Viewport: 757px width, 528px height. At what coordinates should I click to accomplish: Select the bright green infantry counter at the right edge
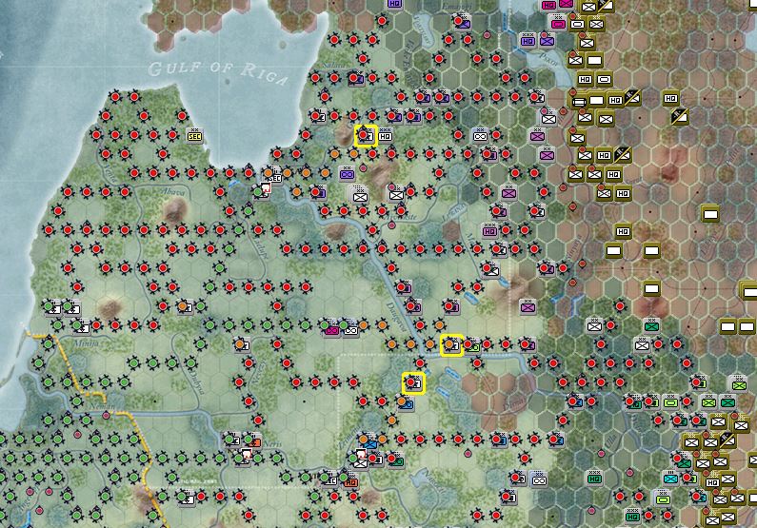tap(739, 384)
